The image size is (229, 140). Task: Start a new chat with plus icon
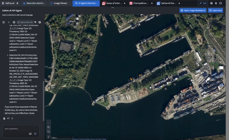[x=9, y=22]
